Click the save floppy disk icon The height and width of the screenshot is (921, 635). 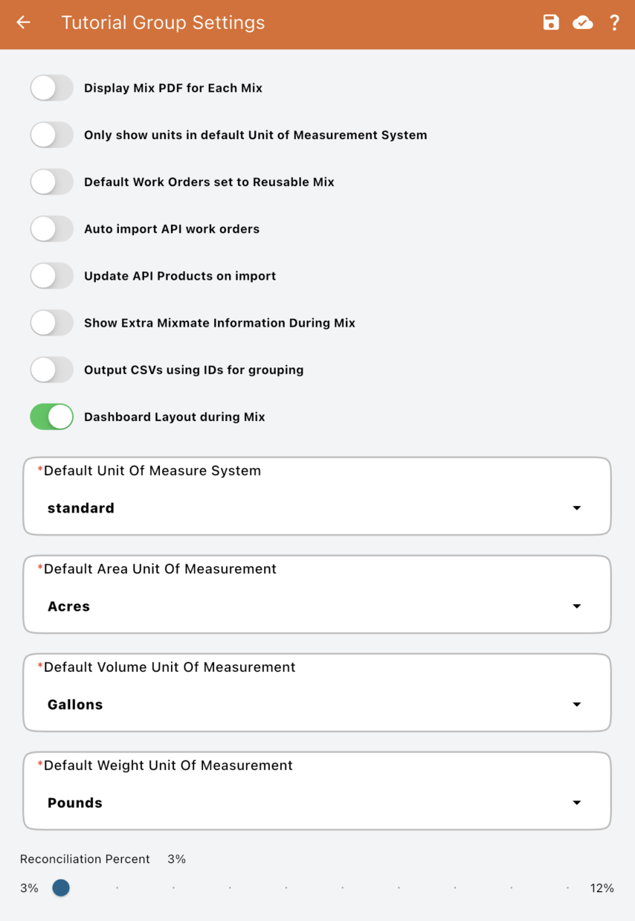click(x=551, y=22)
